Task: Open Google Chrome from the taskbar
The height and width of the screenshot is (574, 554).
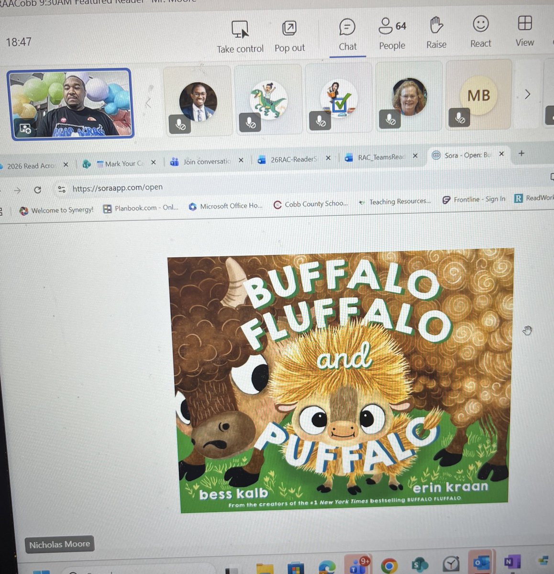Action: [389, 565]
